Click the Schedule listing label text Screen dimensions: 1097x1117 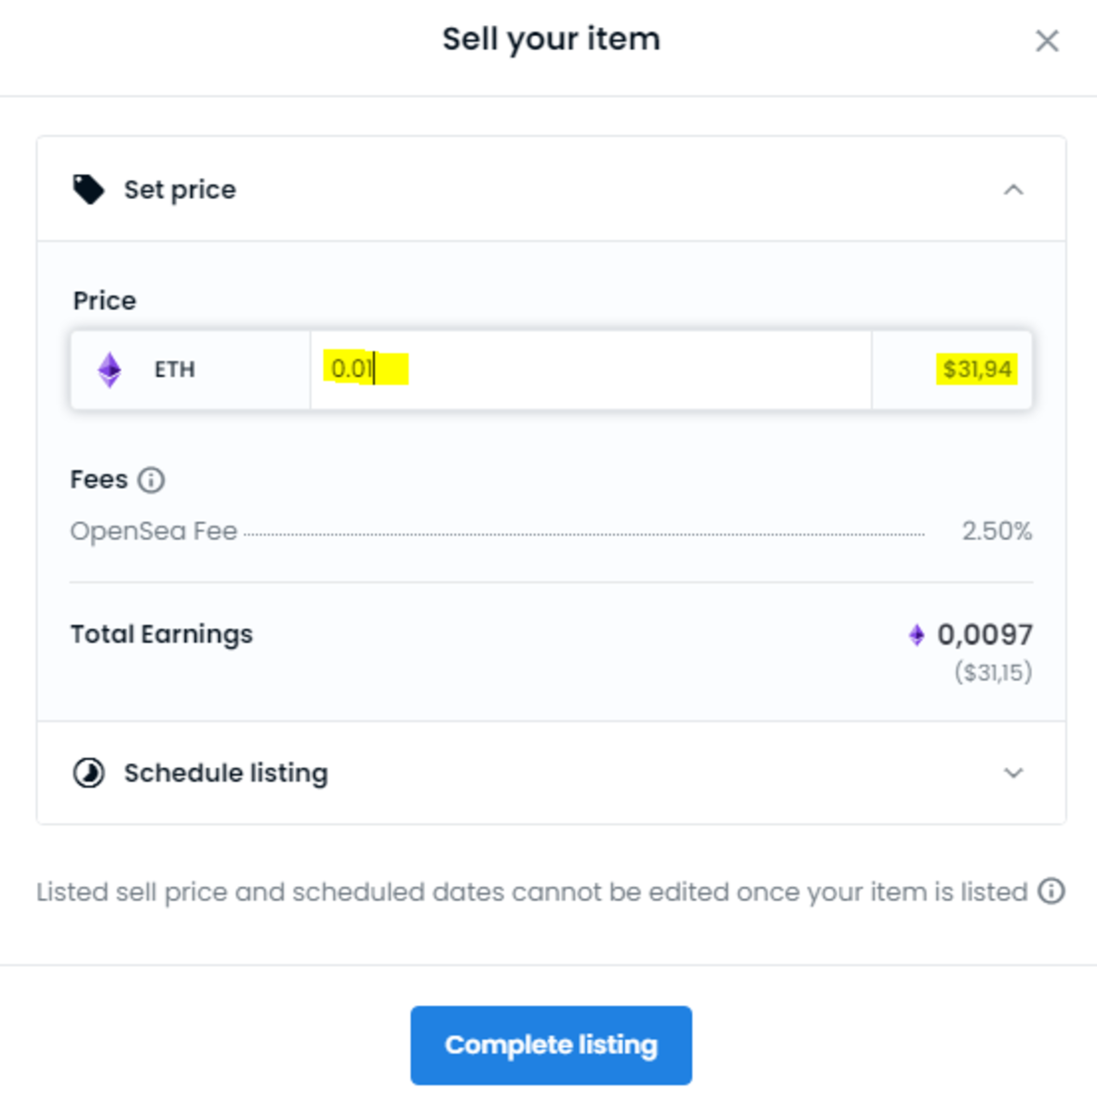pyautogui.click(x=226, y=772)
